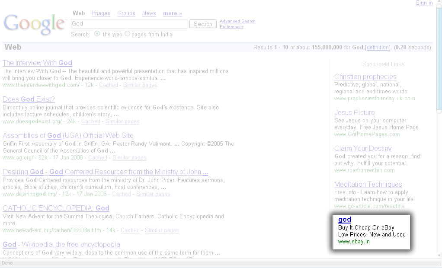Open Cached link for newadvent.org

coord(130,230)
